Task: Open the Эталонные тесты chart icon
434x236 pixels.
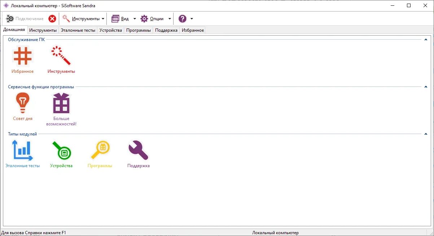Action: 22,150
